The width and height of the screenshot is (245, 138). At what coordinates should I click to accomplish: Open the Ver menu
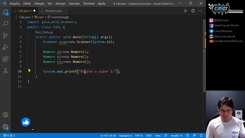point(50,3)
